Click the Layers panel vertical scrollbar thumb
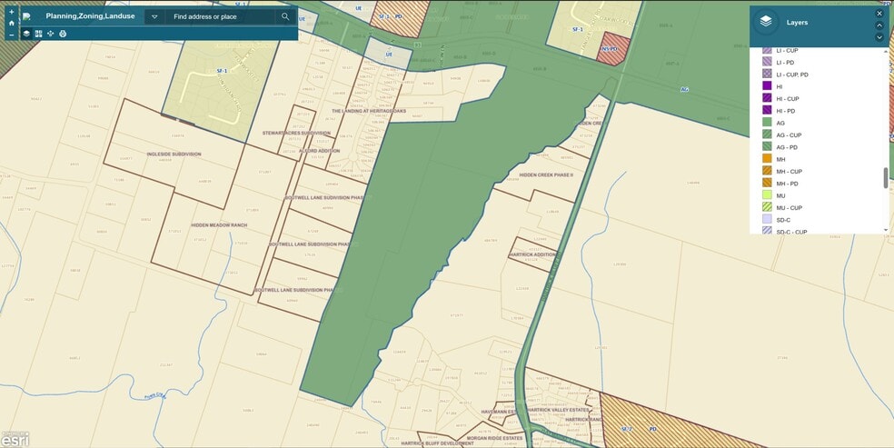The image size is (894, 448). [x=886, y=177]
